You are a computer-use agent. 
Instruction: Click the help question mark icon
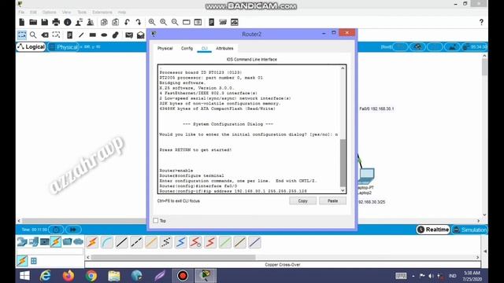coord(481,22)
